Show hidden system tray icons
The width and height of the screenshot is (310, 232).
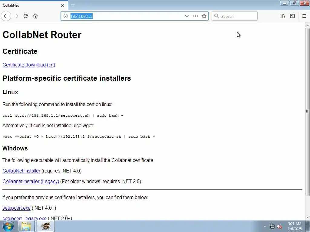265,226
